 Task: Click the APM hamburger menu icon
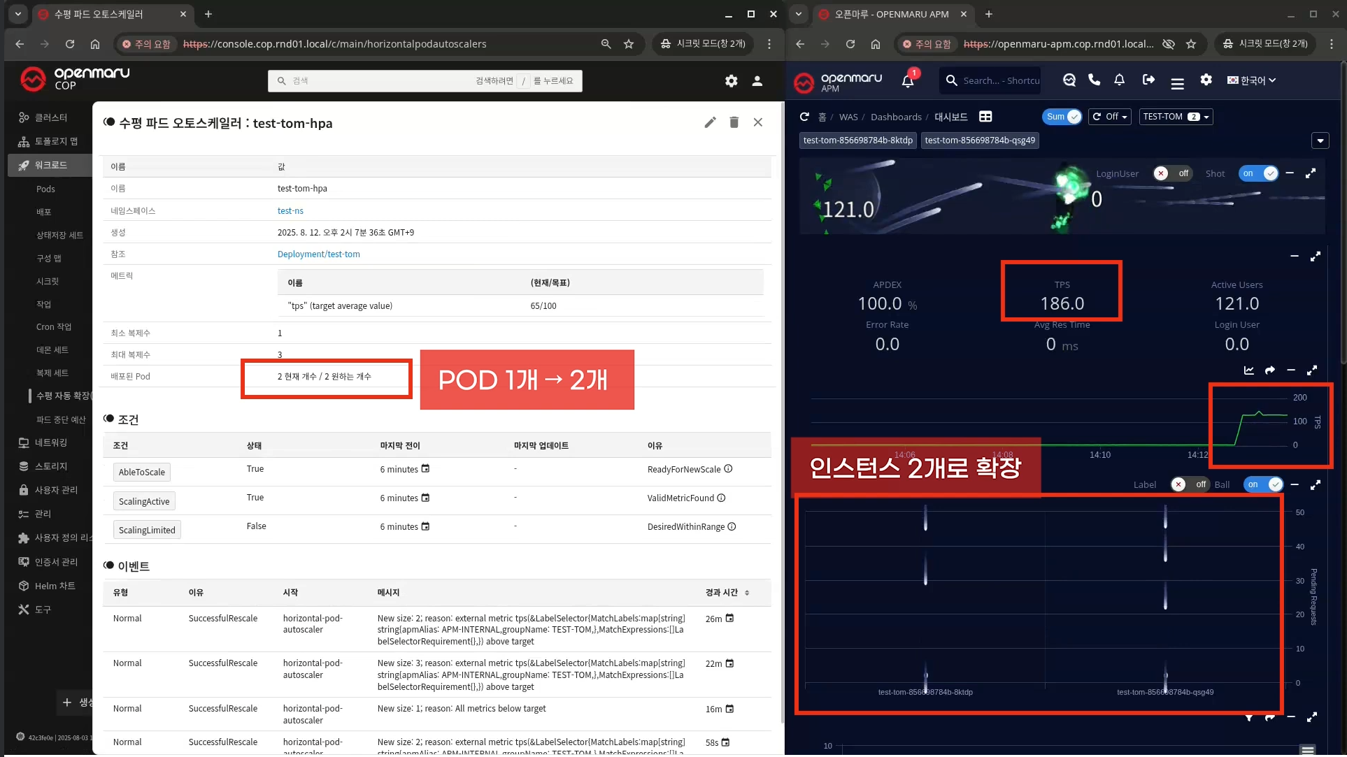coord(1177,83)
